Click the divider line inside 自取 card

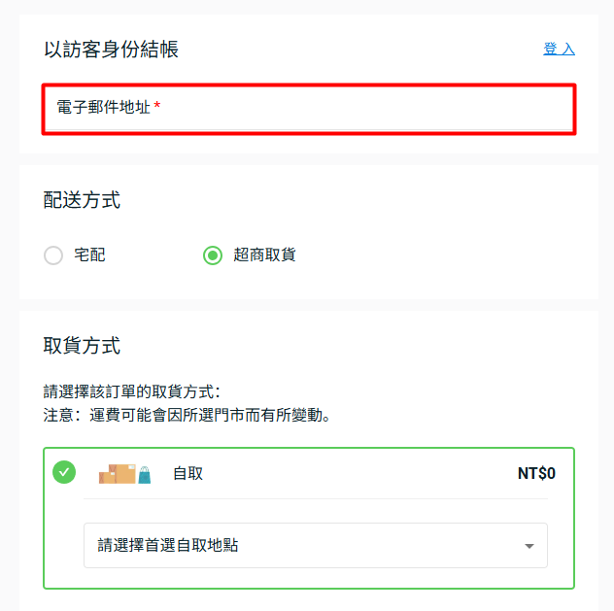pos(316,499)
